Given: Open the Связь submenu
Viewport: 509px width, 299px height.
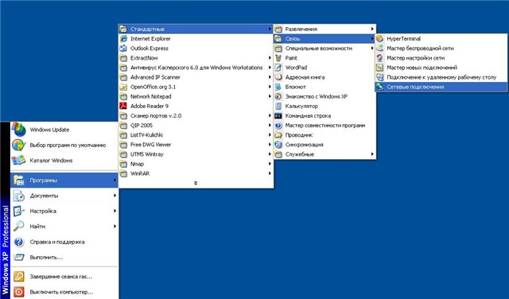Looking at the screenshot, I should pyautogui.click(x=324, y=39).
